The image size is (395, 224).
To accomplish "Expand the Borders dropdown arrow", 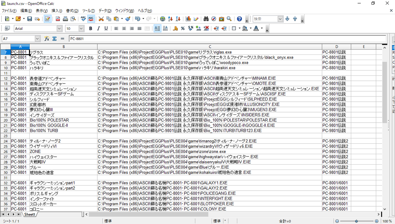I will (x=239, y=29).
